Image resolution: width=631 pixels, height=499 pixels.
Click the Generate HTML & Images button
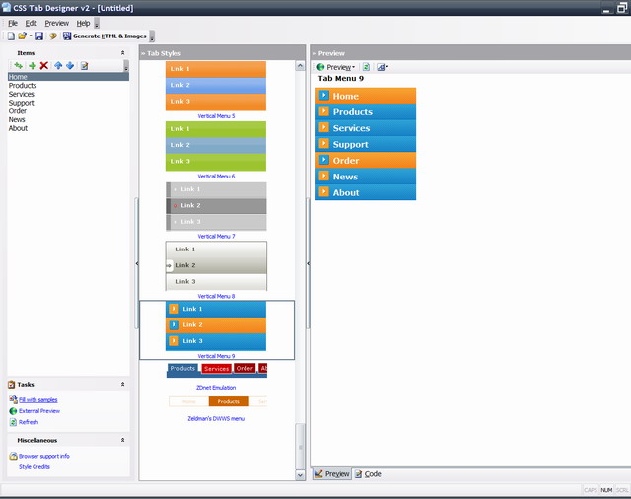[104, 36]
